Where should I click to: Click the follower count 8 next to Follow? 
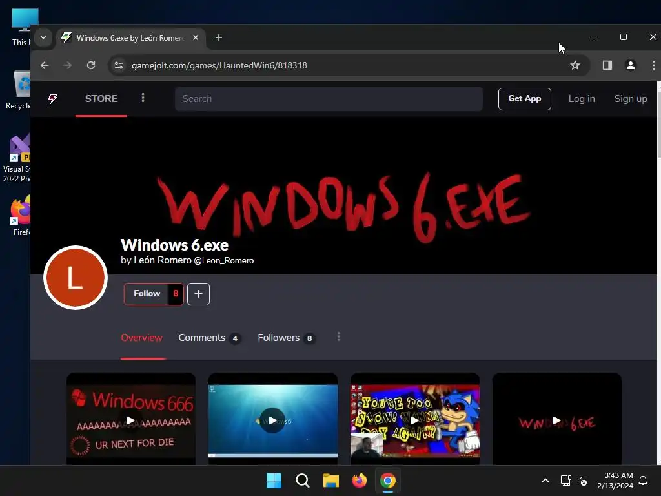pyautogui.click(x=176, y=294)
